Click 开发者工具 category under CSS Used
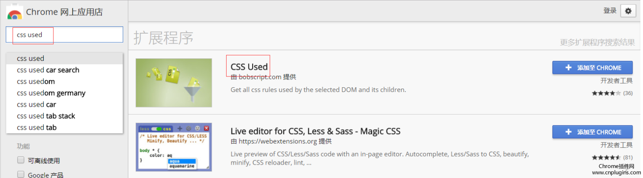 coord(616,81)
